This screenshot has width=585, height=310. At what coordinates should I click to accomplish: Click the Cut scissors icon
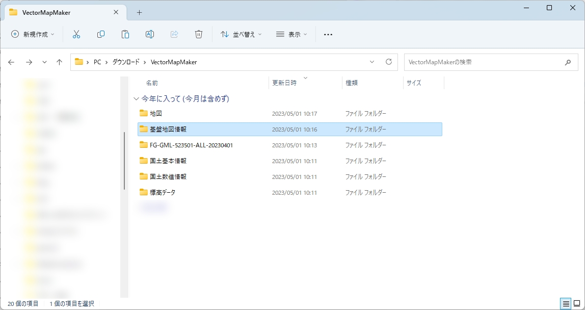(x=76, y=34)
